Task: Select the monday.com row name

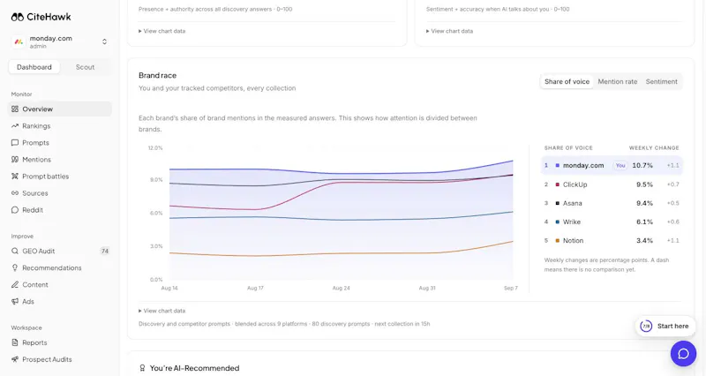Action: [x=583, y=165]
